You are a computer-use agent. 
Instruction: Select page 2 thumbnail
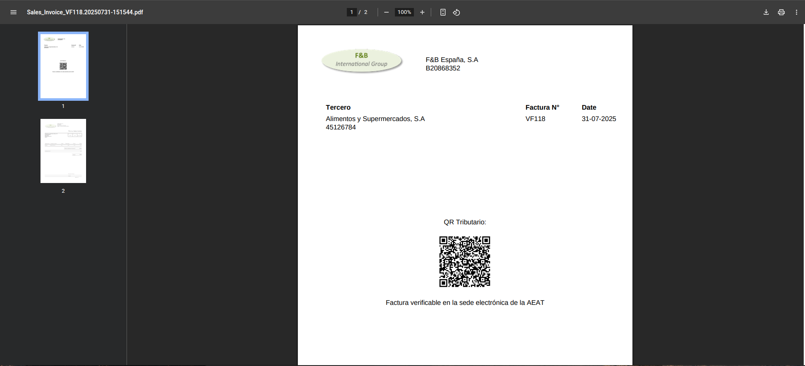click(63, 151)
